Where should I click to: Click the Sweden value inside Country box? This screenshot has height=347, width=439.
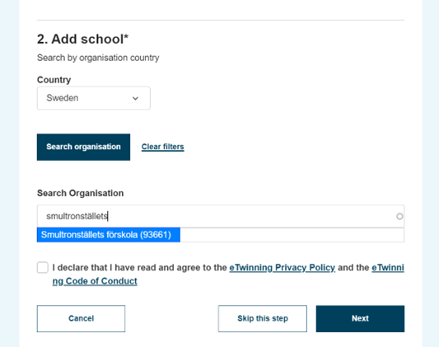pos(62,98)
